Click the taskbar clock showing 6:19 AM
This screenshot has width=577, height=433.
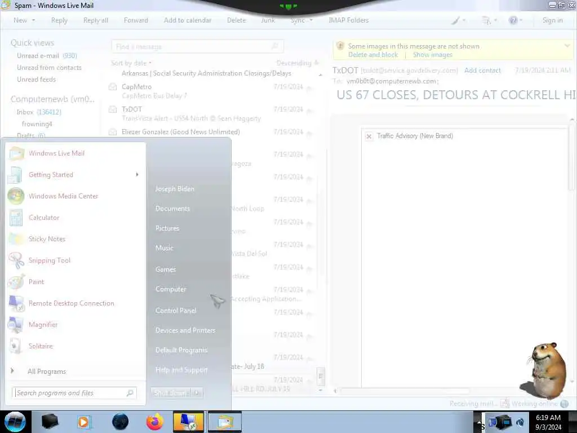tap(548, 422)
